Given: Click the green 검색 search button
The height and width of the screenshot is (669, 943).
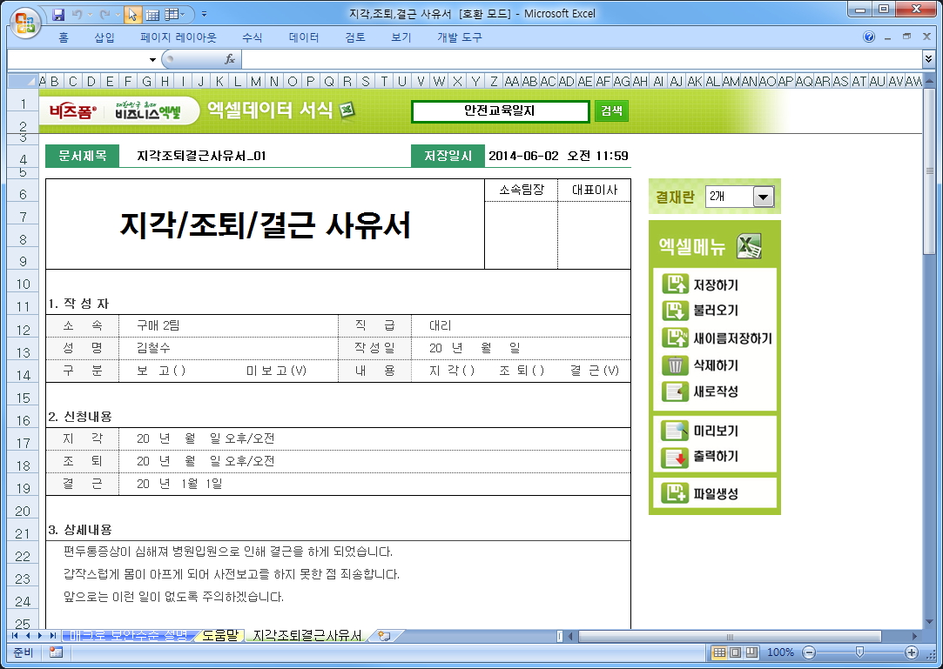Looking at the screenshot, I should click(x=611, y=110).
